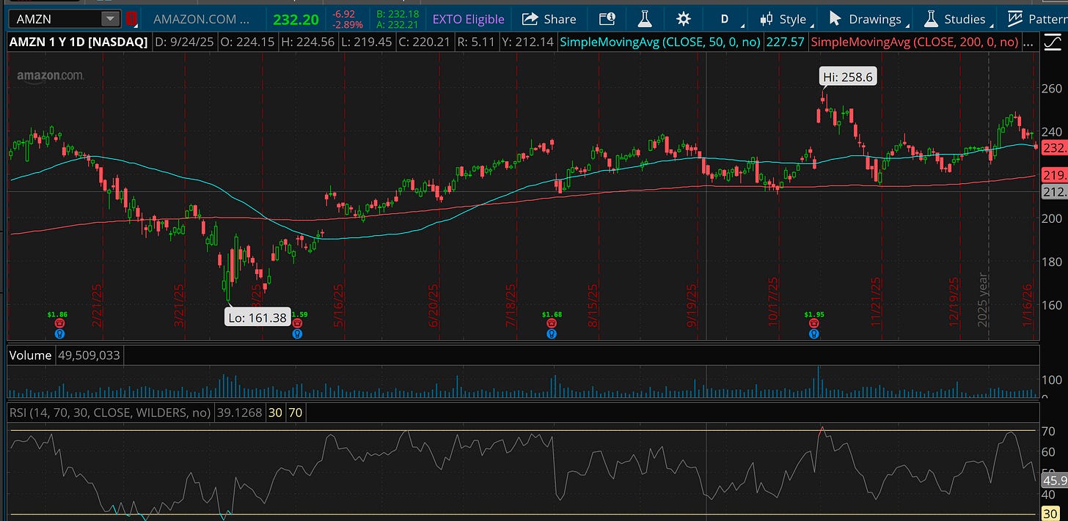The height and width of the screenshot is (521, 1068).
Task: Click the red 219 price tag on the axis
Action: (1054, 175)
